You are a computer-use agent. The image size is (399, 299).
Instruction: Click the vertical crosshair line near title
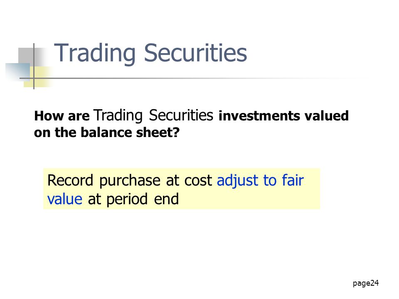coord(34,66)
